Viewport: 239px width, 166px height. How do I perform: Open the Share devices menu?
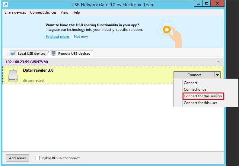pyautogui.click(x=15, y=12)
